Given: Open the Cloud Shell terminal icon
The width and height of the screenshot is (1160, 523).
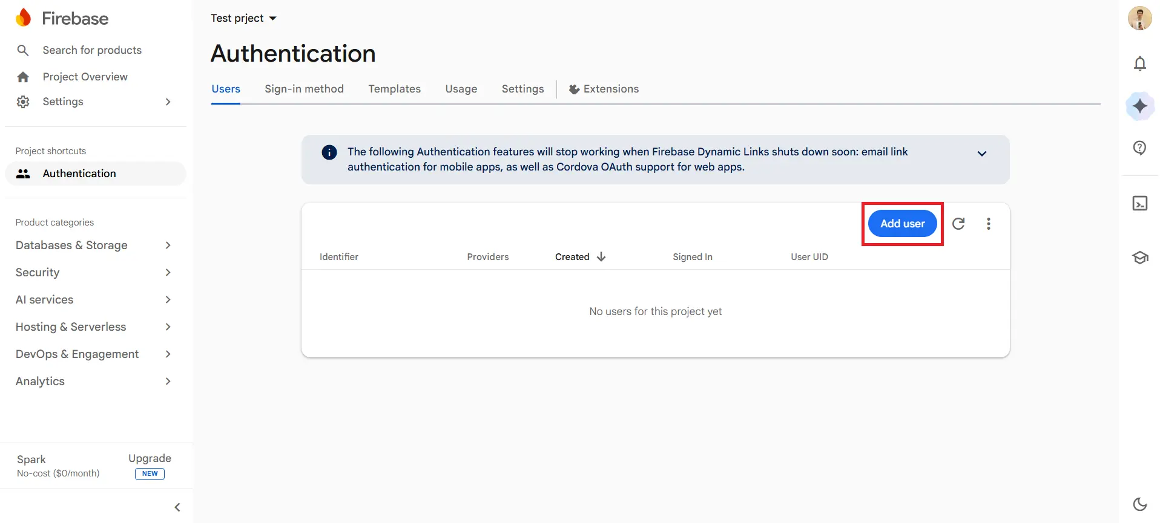Looking at the screenshot, I should tap(1140, 203).
